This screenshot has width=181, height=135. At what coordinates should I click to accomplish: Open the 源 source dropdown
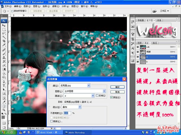click(89, 85)
